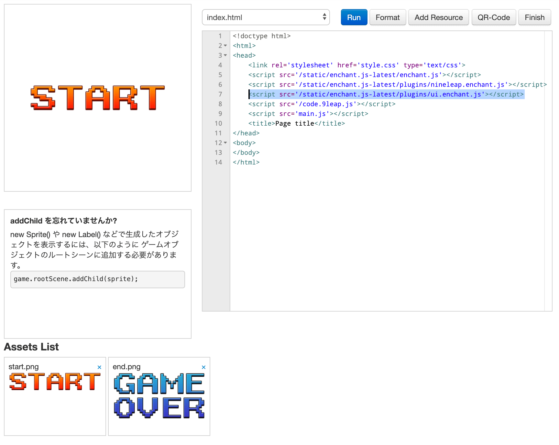
Task: Click the game.rootScene.addChild(sprite); code snippet
Action: [x=98, y=279]
